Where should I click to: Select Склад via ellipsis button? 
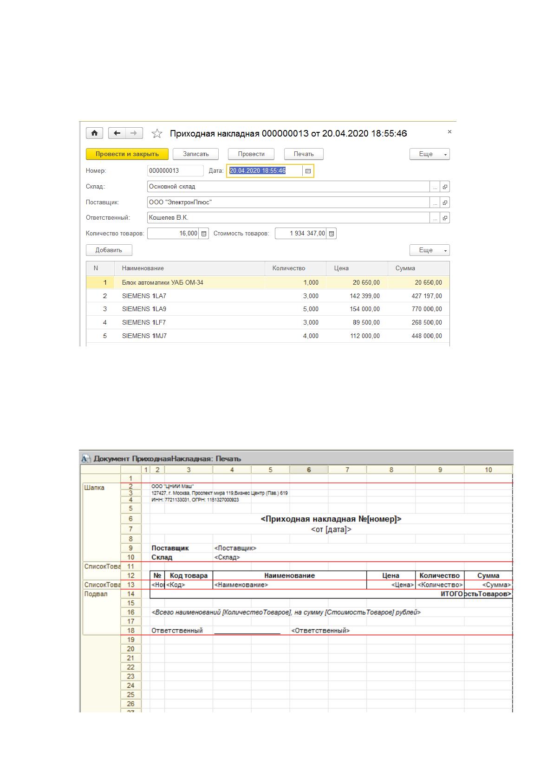coord(435,187)
